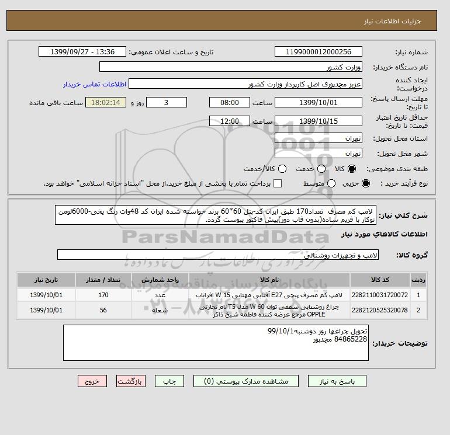Click the واحد شمارش column header

click(x=160, y=280)
